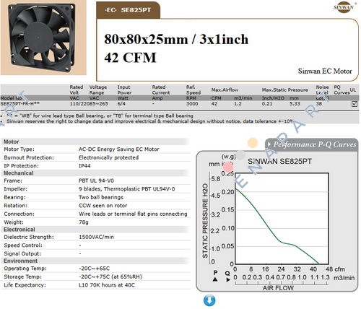Click the Burnout Protection label

coord(29,157)
